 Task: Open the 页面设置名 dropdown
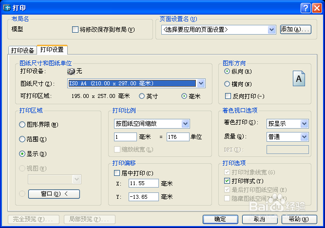coord(271,30)
